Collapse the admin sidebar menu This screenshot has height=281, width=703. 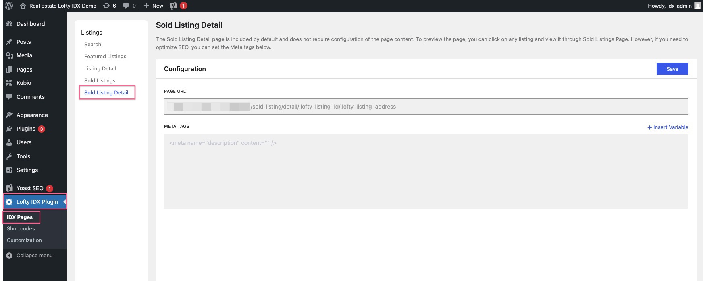[35, 256]
